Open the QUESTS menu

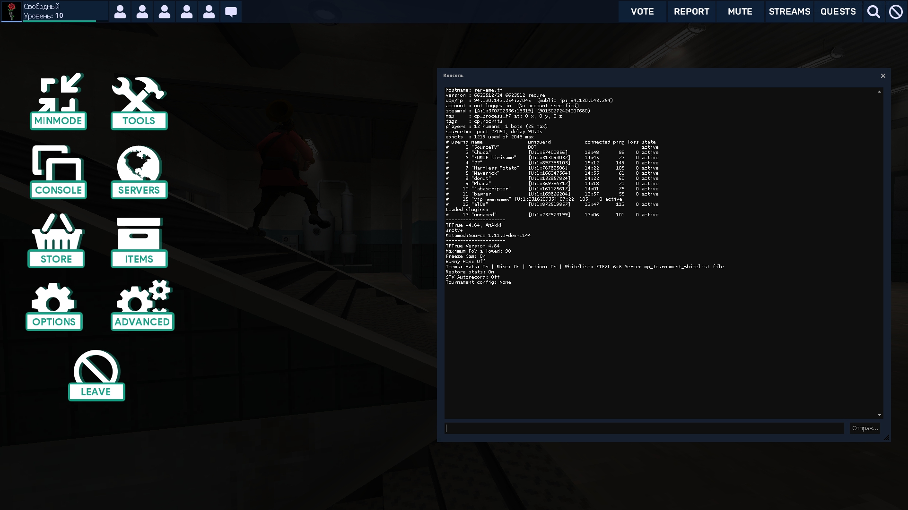pos(838,12)
